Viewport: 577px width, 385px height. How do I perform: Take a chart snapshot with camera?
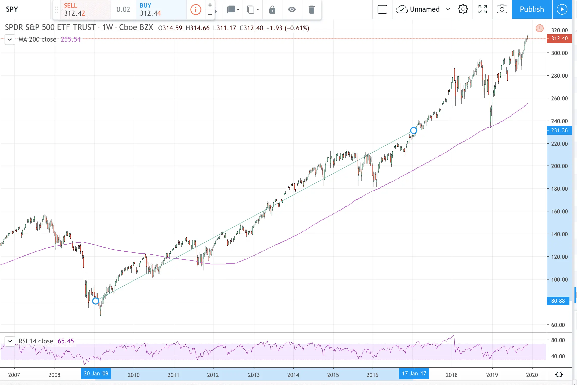click(502, 9)
